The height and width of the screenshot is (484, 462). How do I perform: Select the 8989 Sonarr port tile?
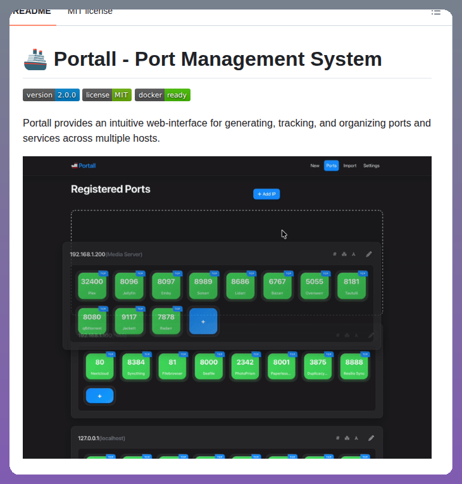203,286
